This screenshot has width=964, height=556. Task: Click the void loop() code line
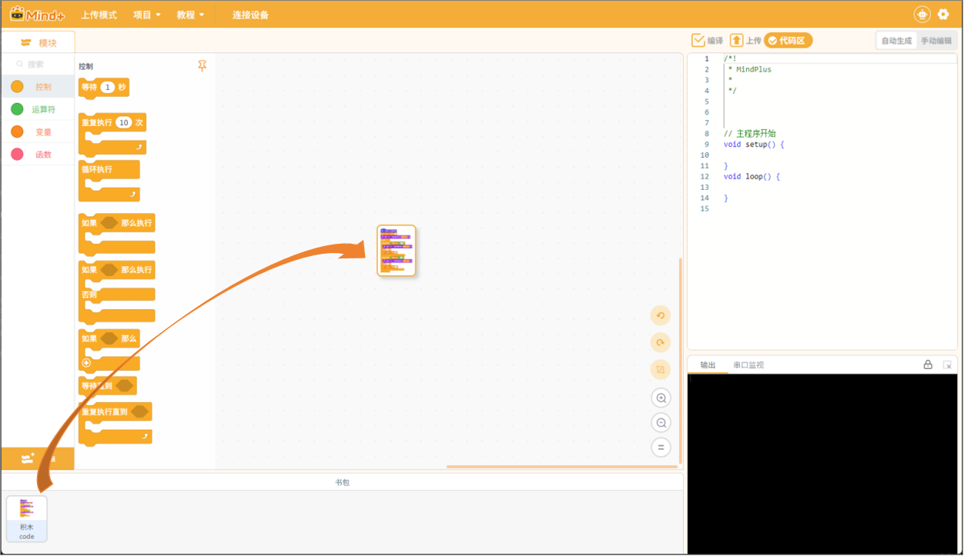(x=751, y=177)
